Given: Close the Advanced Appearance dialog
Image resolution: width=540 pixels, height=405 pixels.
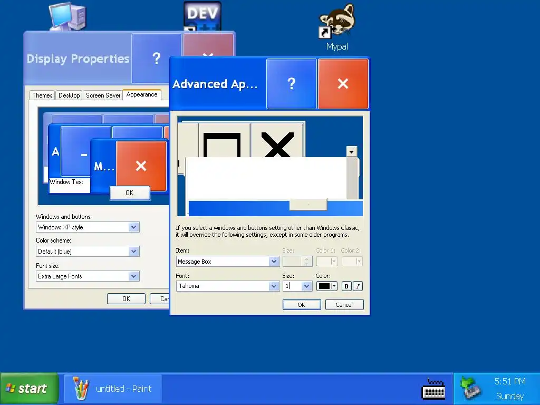Looking at the screenshot, I should (x=343, y=84).
